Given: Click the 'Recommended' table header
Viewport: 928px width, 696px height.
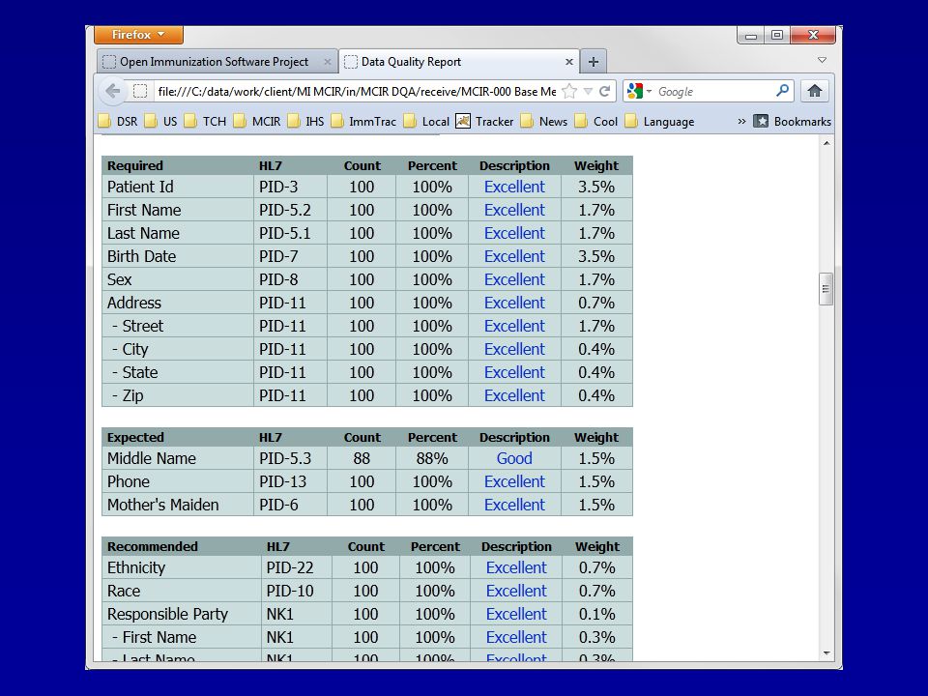Looking at the screenshot, I should 153,546.
